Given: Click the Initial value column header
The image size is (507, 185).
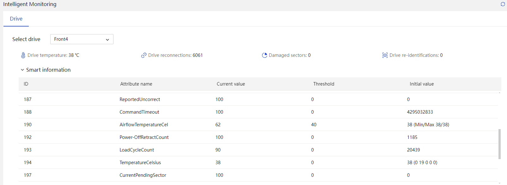Looking at the screenshot, I should click(422, 84).
